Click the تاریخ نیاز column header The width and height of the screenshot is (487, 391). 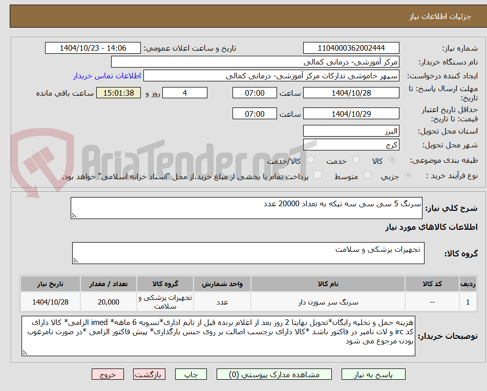(50, 284)
